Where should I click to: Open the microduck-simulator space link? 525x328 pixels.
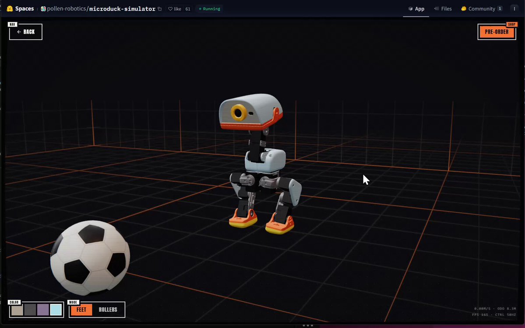point(122,9)
